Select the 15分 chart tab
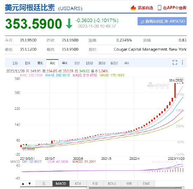 pos(89,63)
